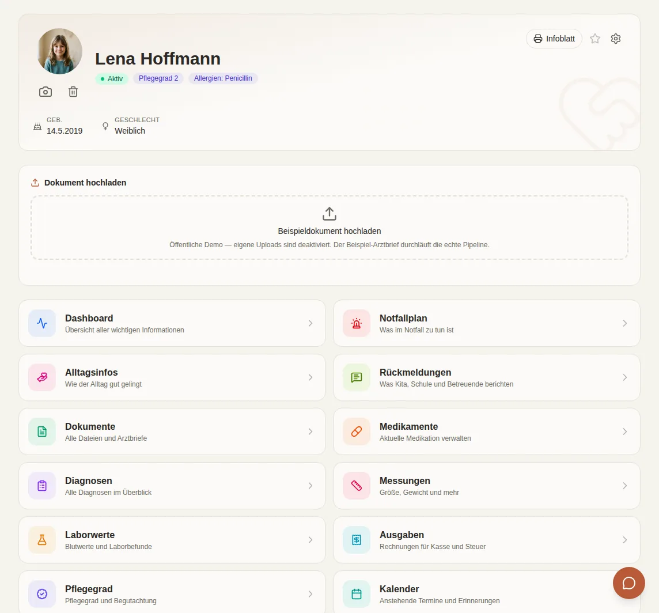Open Medikamente via its chevron arrow
Viewport: 659px width, 613px height.
coord(625,432)
